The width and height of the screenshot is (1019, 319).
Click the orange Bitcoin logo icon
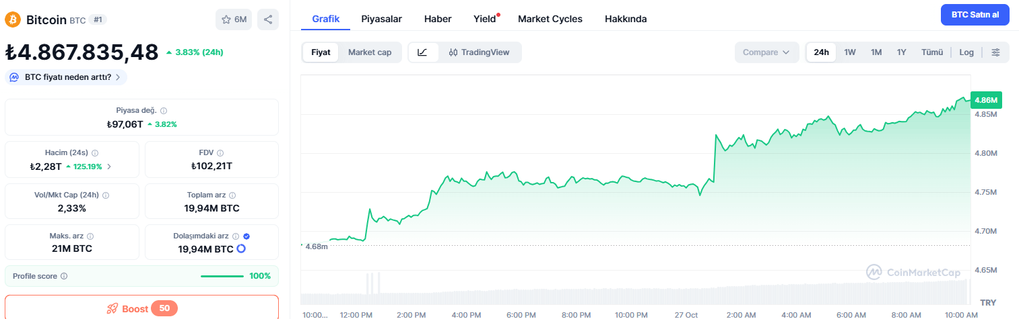pos(13,19)
